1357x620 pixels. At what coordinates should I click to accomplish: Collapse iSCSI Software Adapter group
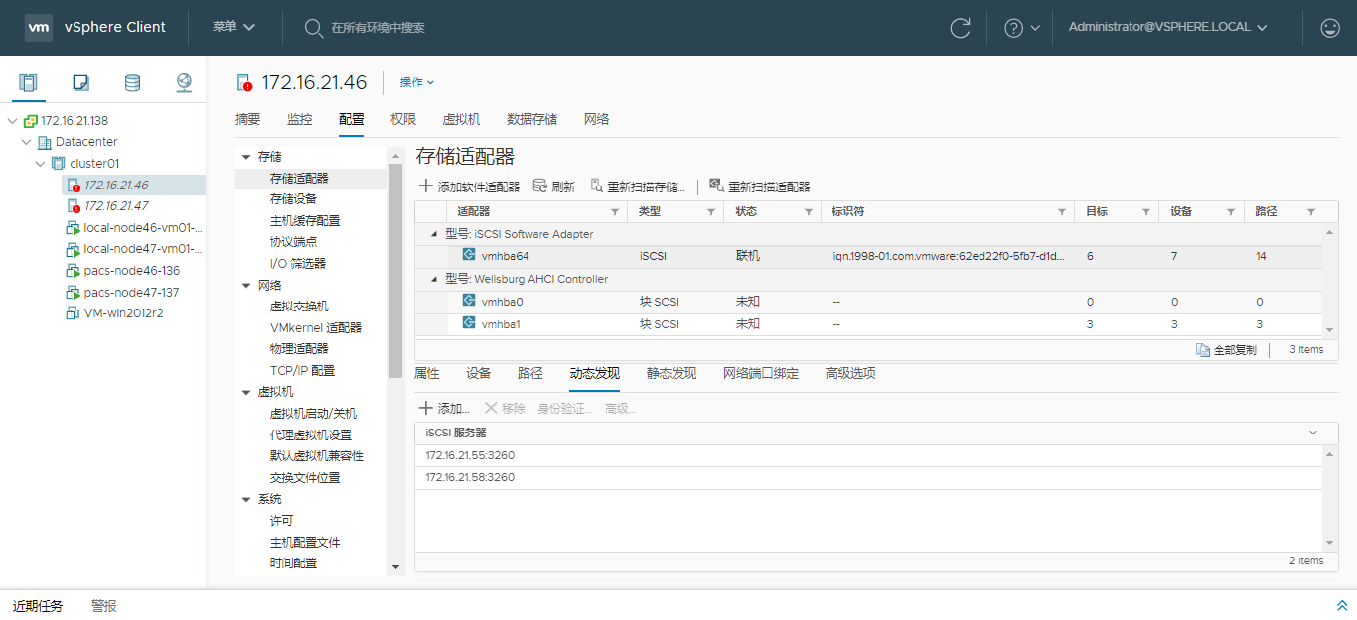(434, 234)
